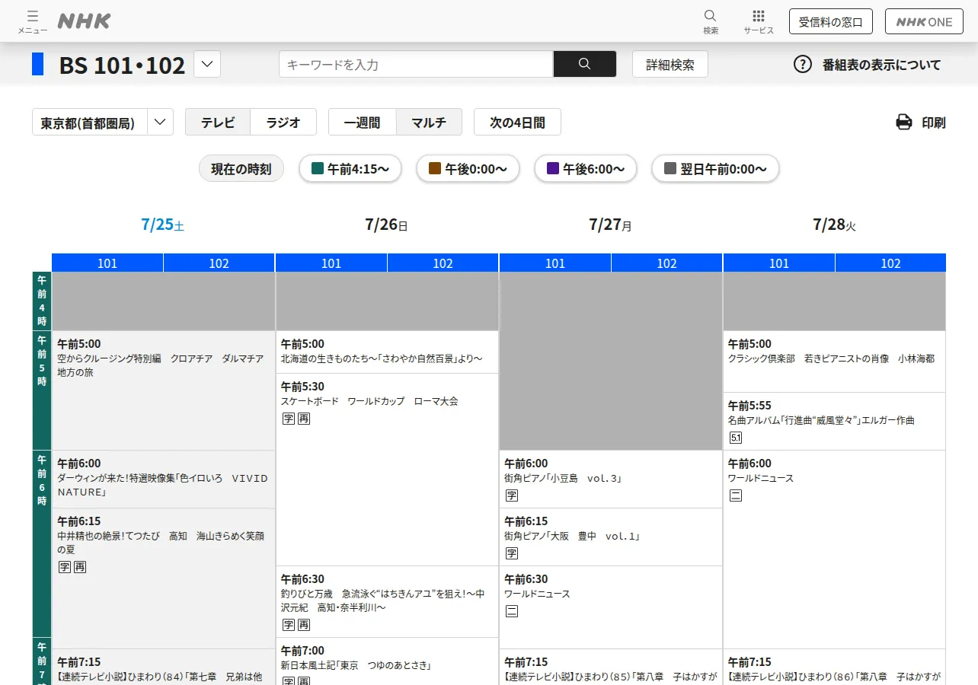Image resolution: width=978 pixels, height=685 pixels.
Task: Click the 印刷 print label
Action: (x=934, y=123)
